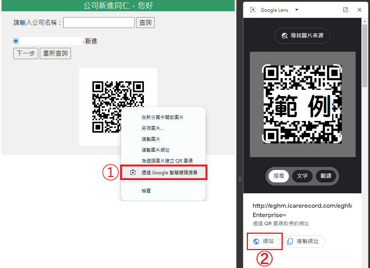
Task: Switch to the 文字 mode tab
Action: coord(302,176)
